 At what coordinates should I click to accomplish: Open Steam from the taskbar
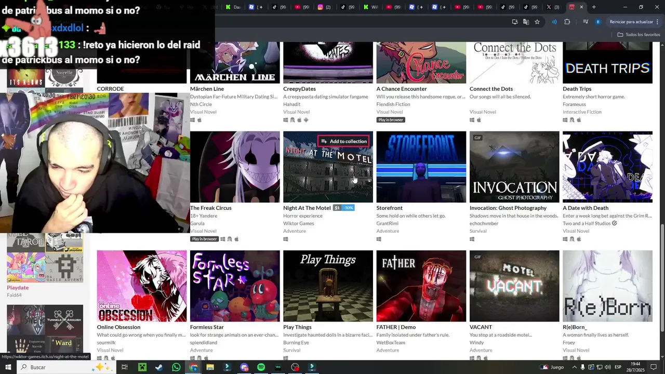click(x=159, y=367)
